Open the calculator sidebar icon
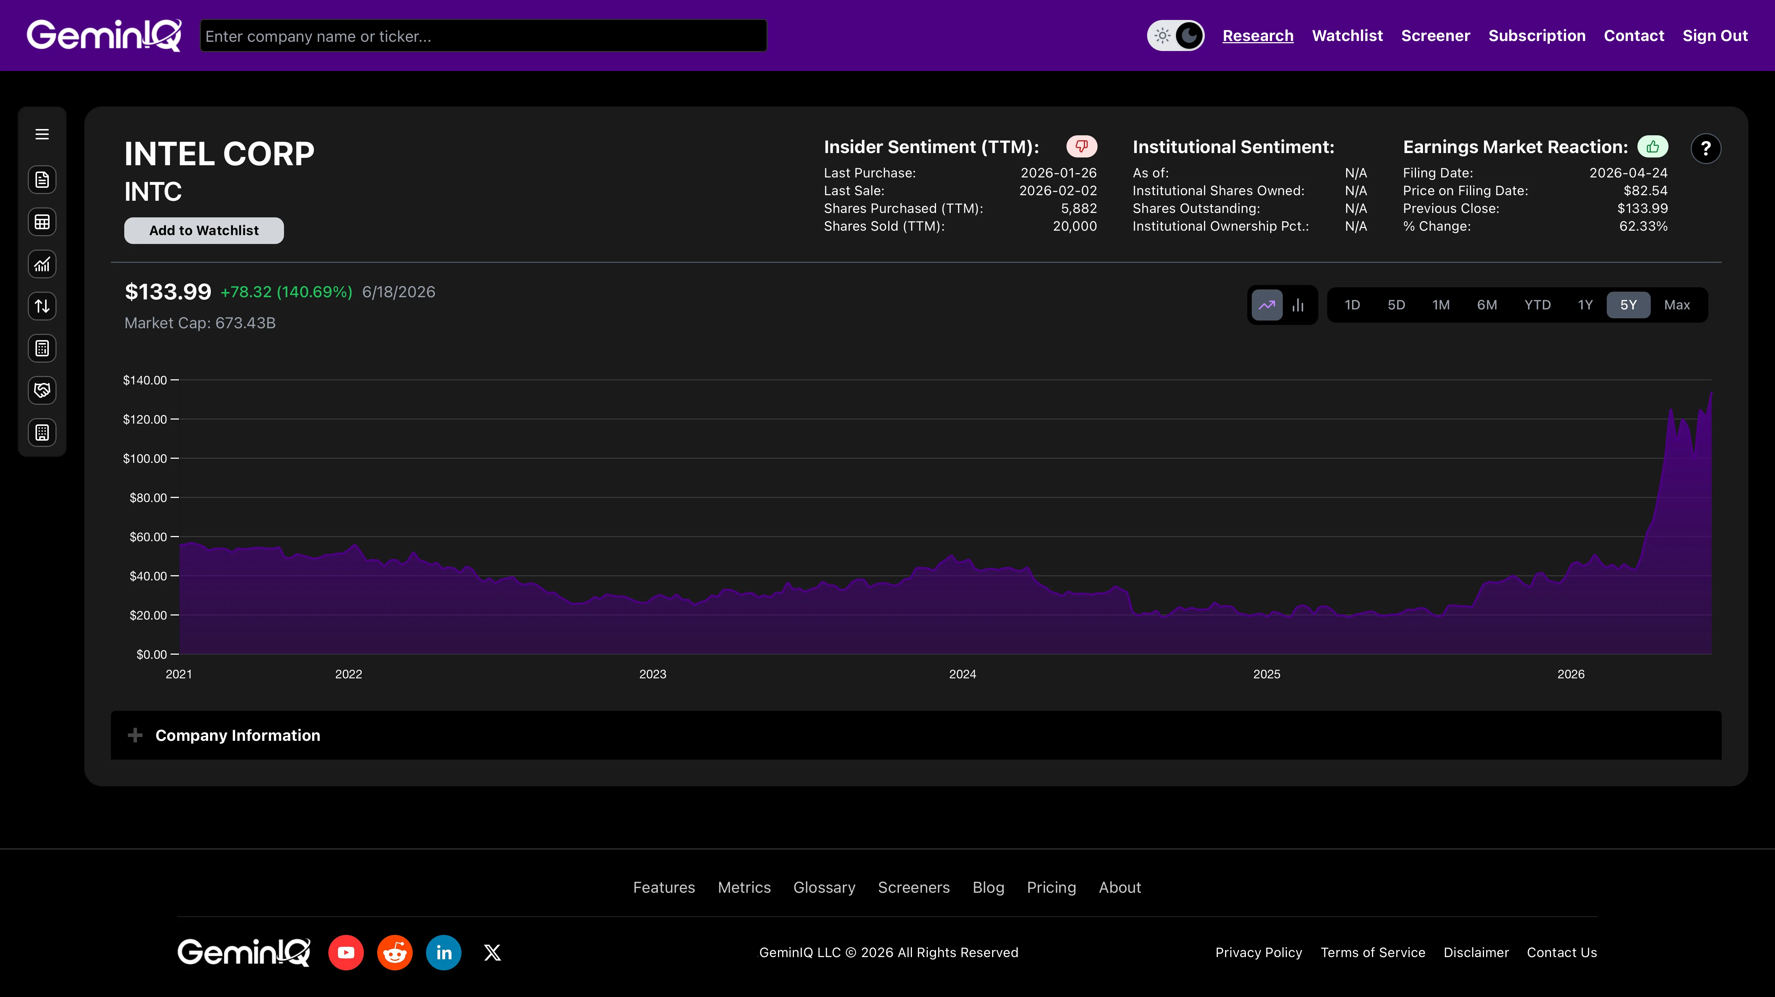The height and width of the screenshot is (997, 1775). (x=42, y=348)
